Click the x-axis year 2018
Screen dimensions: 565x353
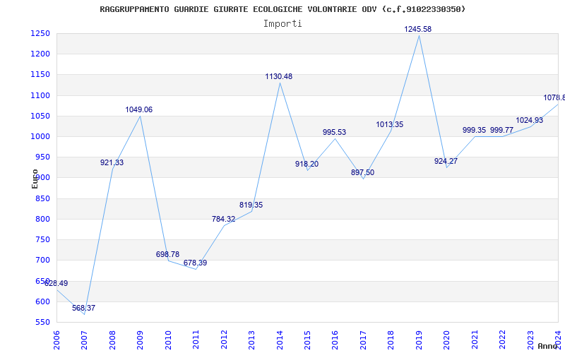click(x=391, y=340)
